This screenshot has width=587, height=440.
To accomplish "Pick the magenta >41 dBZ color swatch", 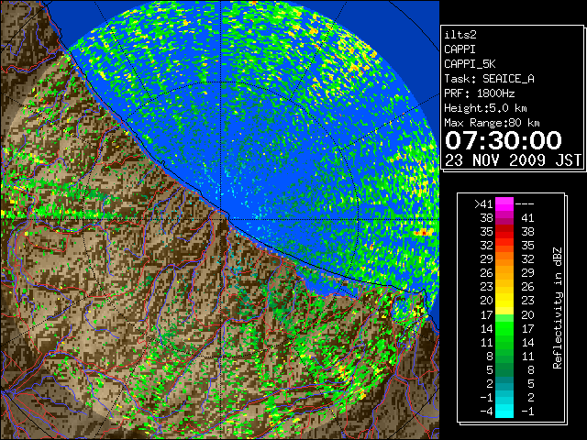I will [x=504, y=204].
